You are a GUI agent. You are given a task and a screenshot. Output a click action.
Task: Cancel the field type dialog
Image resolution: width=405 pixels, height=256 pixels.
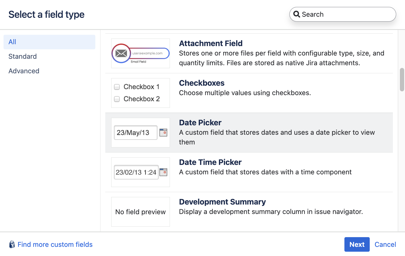pyautogui.click(x=385, y=244)
